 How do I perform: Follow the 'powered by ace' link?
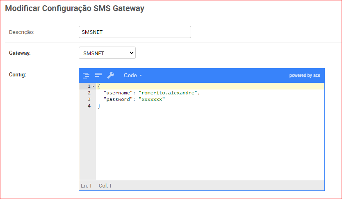(304, 75)
